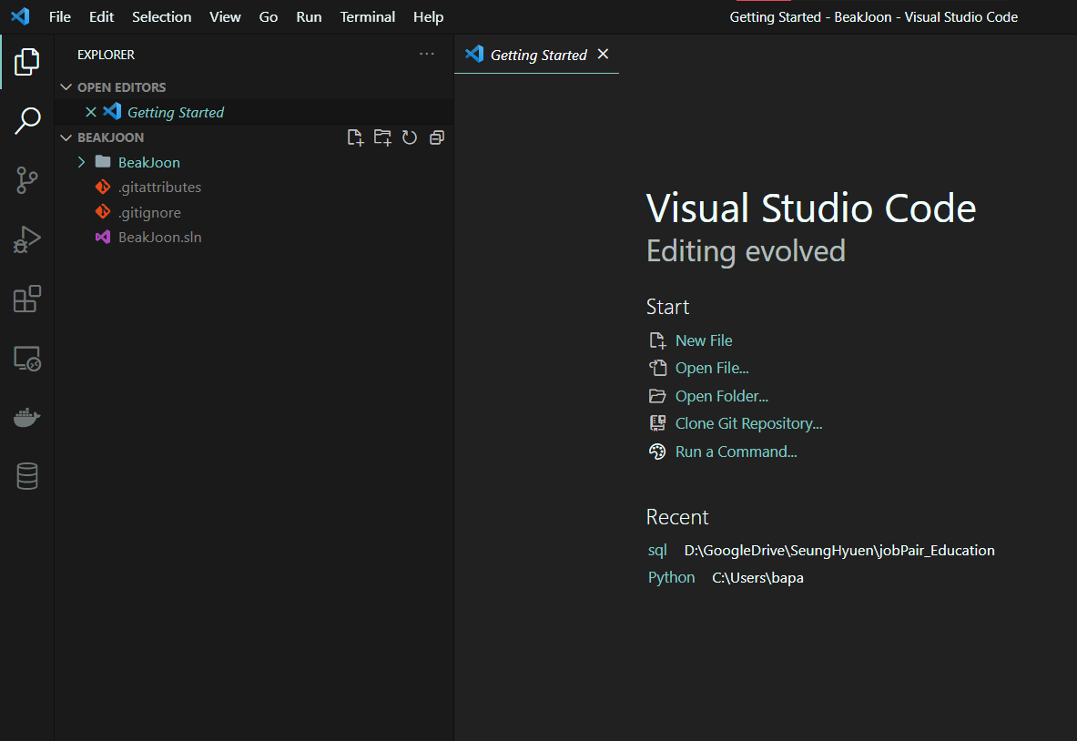Image resolution: width=1077 pixels, height=741 pixels.
Task: Open the Run menu
Action: click(x=310, y=17)
